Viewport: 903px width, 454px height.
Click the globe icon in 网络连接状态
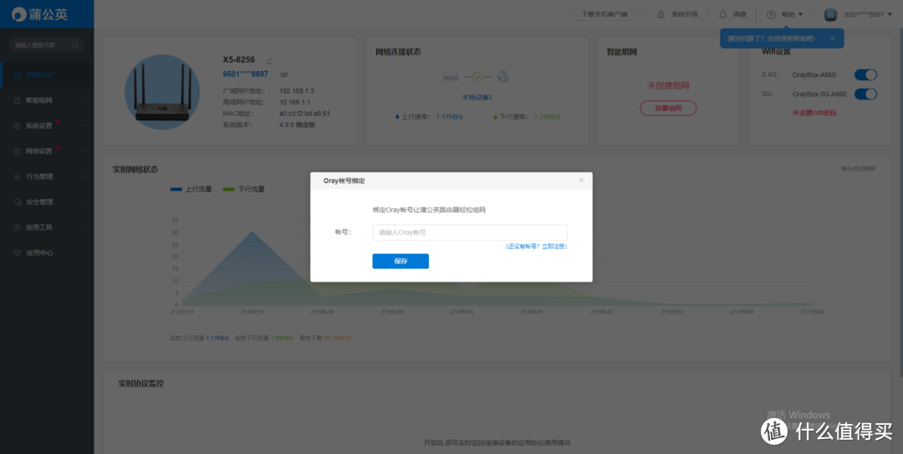[x=503, y=76]
